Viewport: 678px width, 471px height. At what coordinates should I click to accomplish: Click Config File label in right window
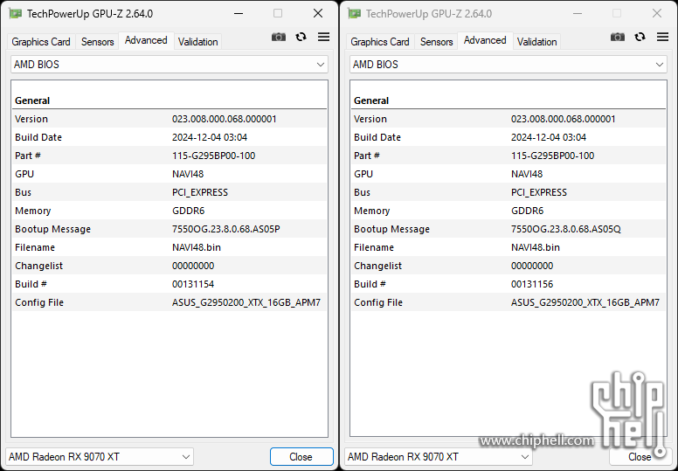coord(378,302)
